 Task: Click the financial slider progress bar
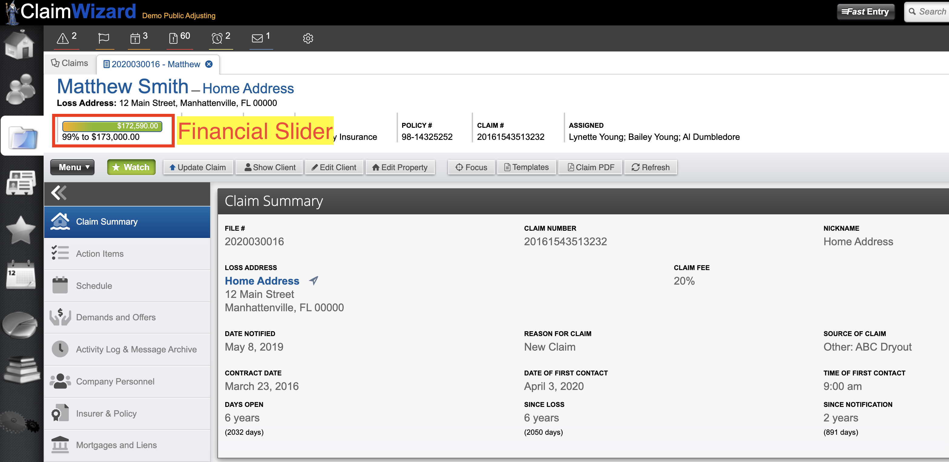pos(112,126)
